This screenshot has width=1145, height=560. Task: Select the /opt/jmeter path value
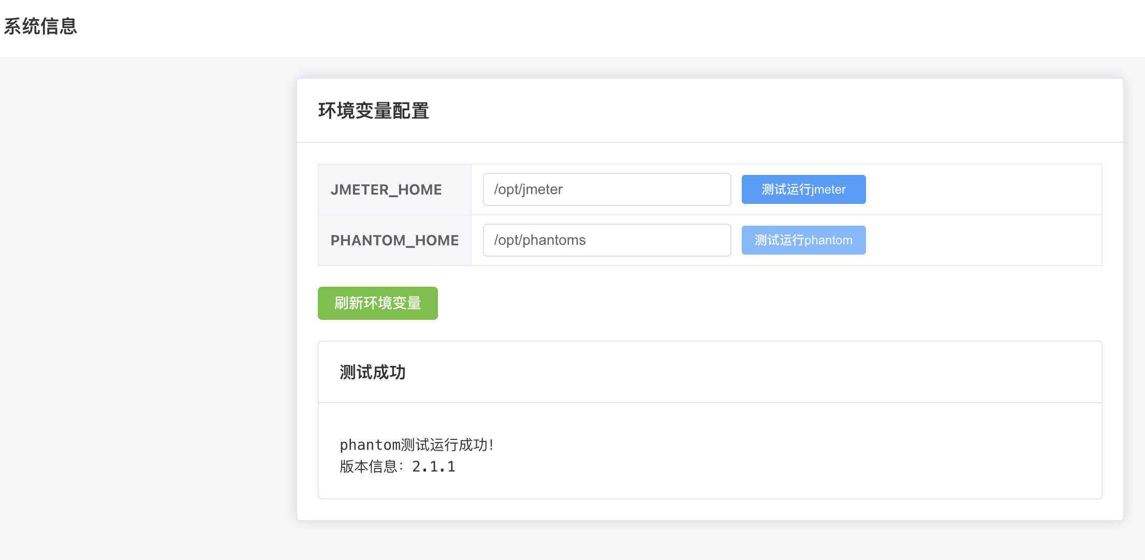[528, 189]
